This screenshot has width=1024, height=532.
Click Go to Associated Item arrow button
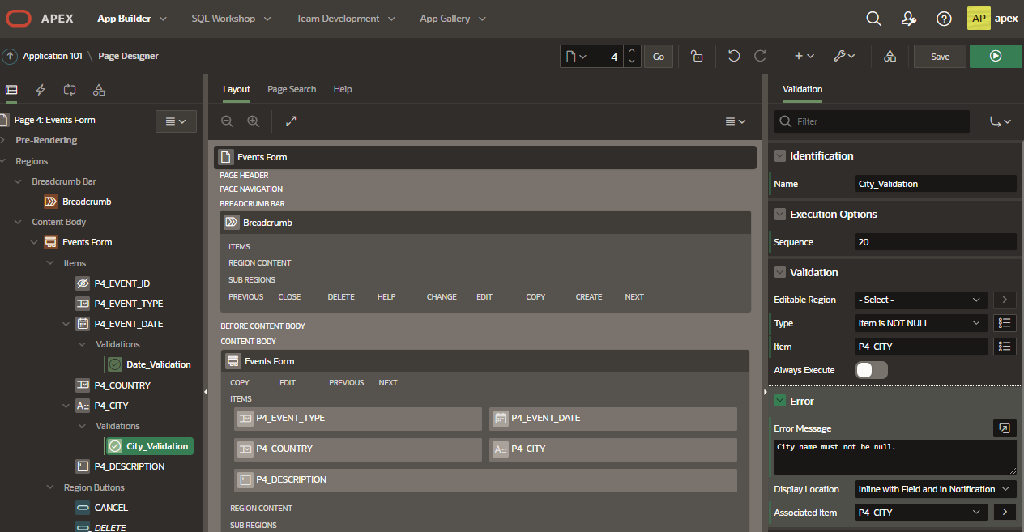point(1005,513)
